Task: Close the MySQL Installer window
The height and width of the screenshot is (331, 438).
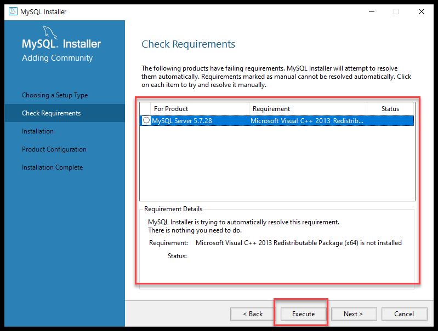Action: pos(422,11)
